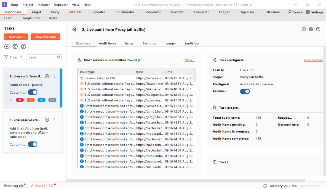This screenshot has width=326, height=189.
Task: Click the blue low-severity count badge 58
Action: tap(41, 100)
